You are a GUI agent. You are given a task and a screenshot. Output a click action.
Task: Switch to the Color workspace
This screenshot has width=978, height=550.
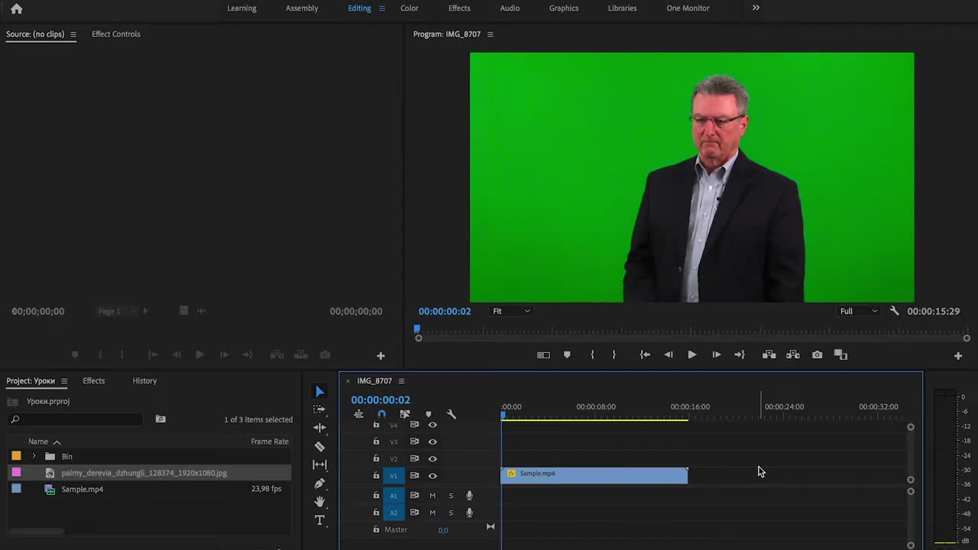[410, 8]
